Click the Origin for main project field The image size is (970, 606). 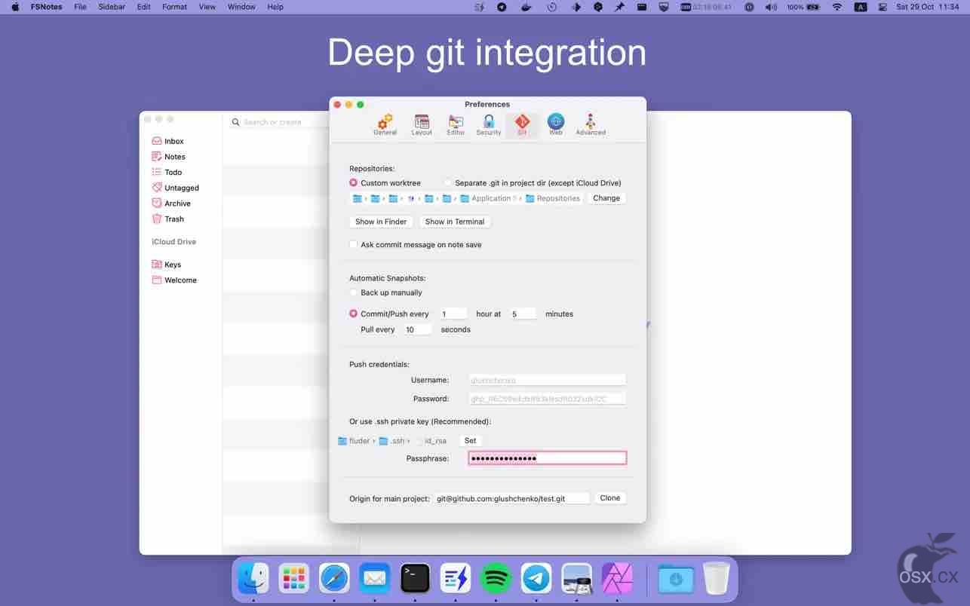coord(511,499)
